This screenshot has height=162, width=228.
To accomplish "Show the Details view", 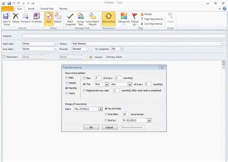I will pos(58,18).
